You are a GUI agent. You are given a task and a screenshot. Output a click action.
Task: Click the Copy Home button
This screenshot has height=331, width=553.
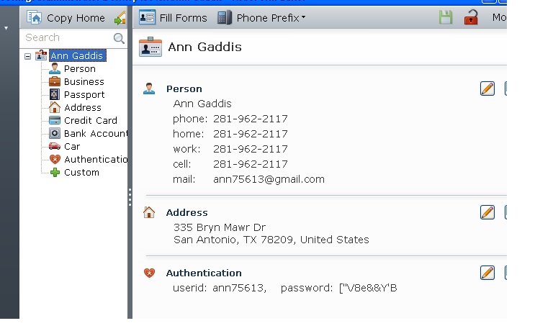[x=66, y=17]
